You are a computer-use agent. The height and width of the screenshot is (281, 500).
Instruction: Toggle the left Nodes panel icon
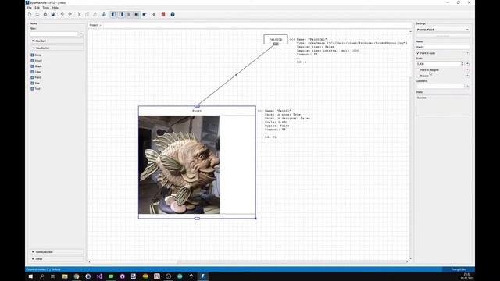pyautogui.click(x=113, y=15)
